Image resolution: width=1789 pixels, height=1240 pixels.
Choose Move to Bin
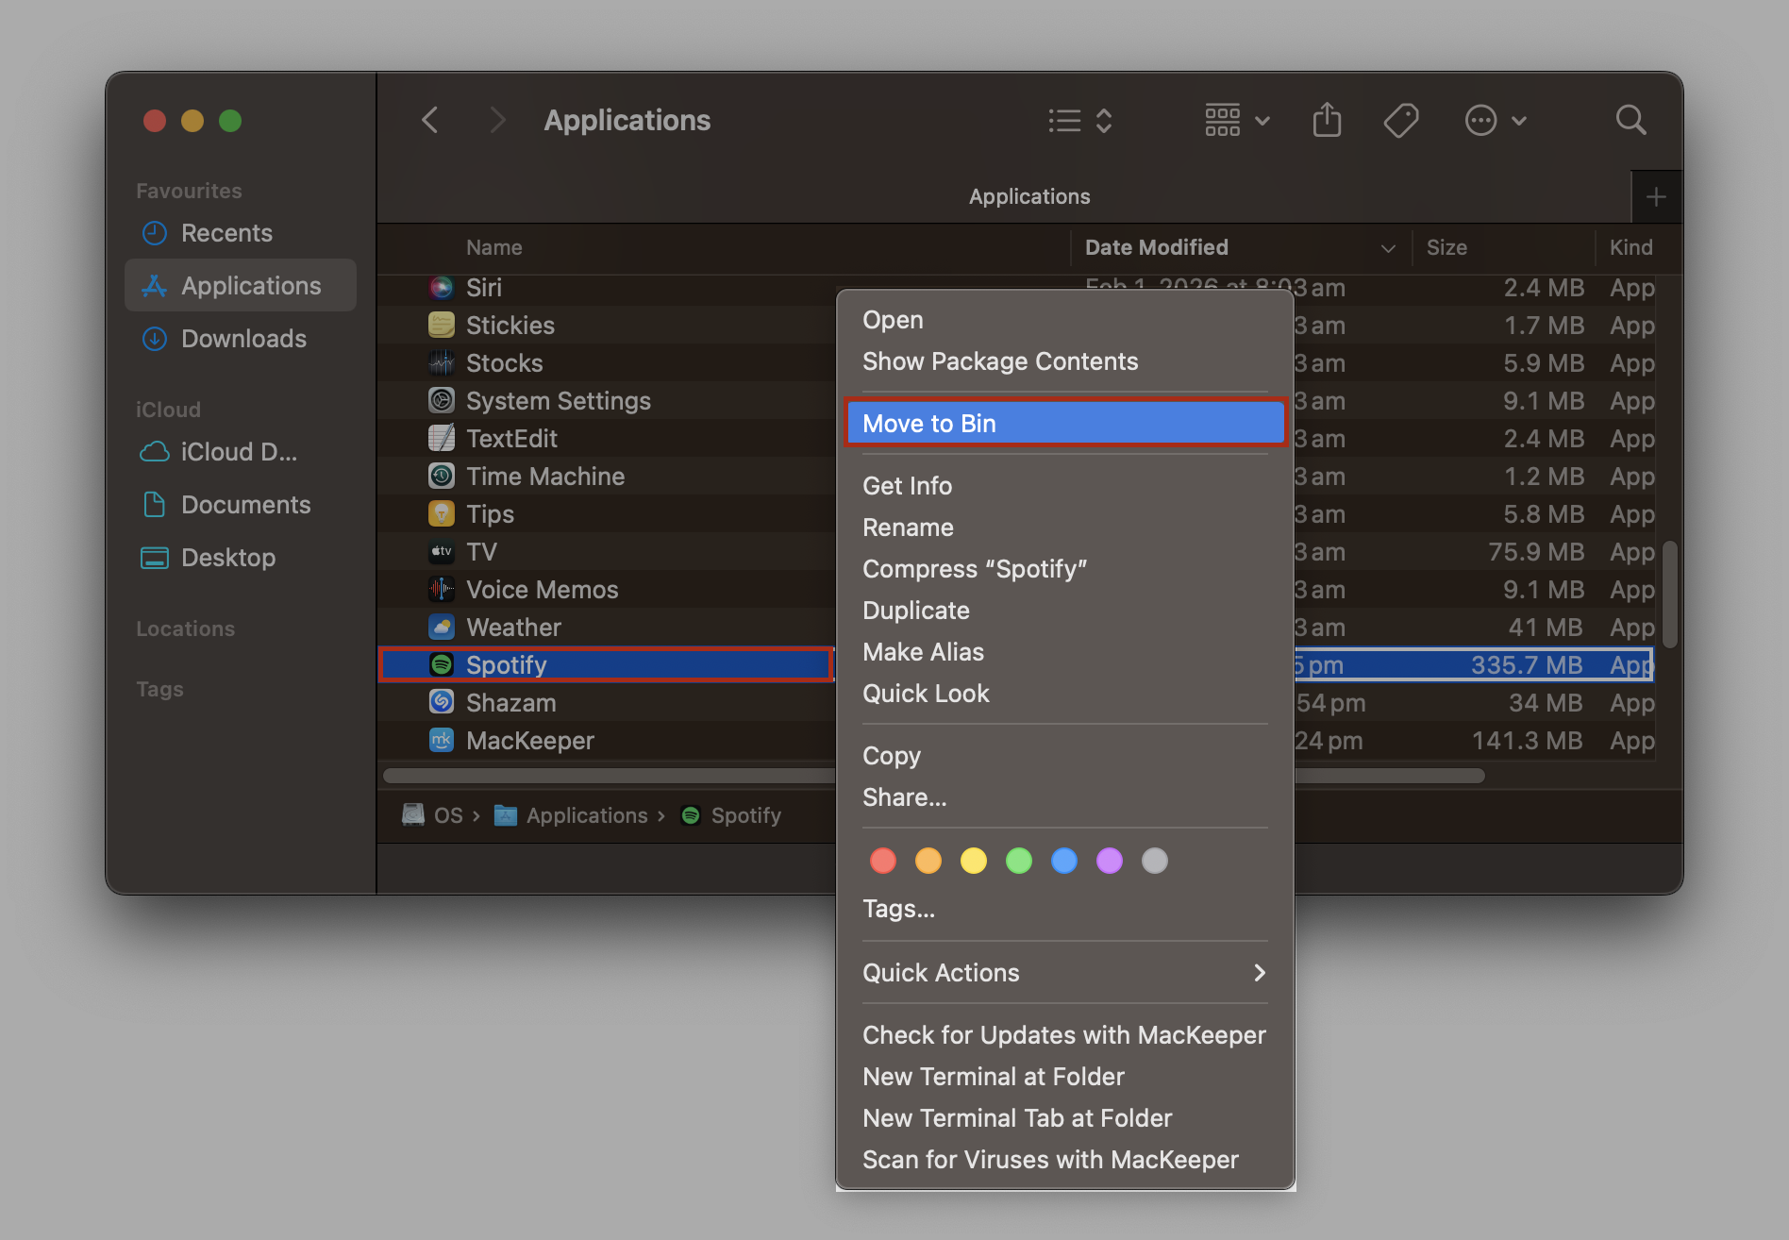(x=1065, y=424)
